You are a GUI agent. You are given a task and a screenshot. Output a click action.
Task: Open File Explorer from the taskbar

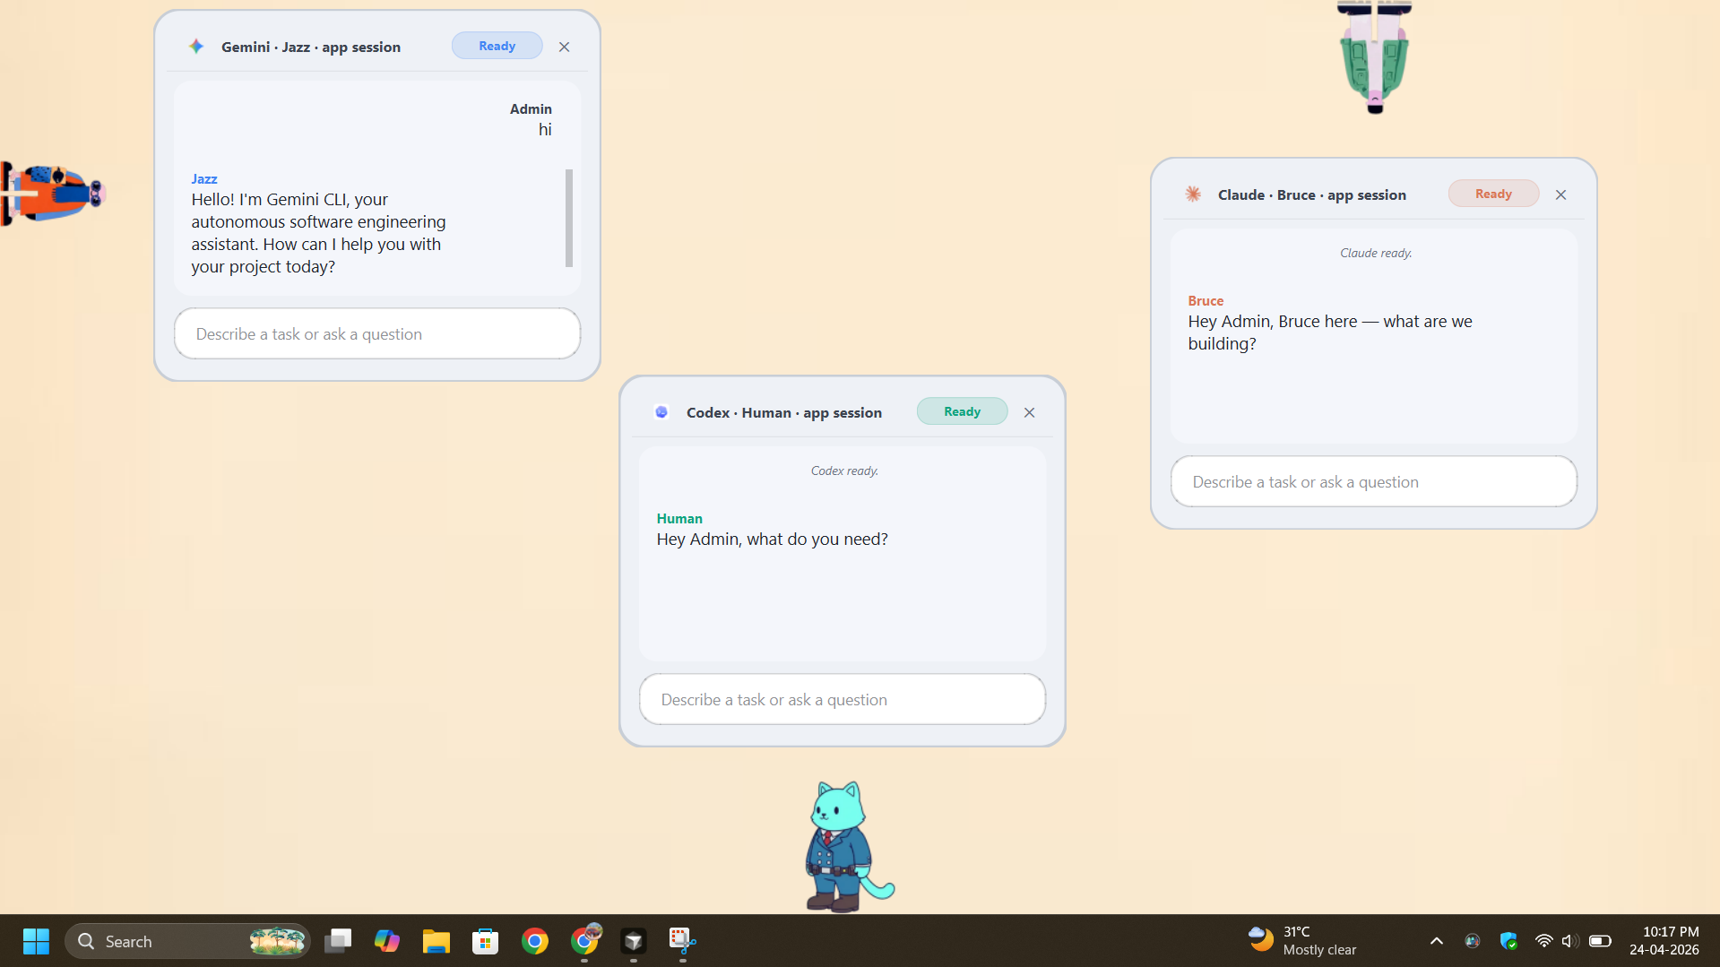[x=436, y=941]
